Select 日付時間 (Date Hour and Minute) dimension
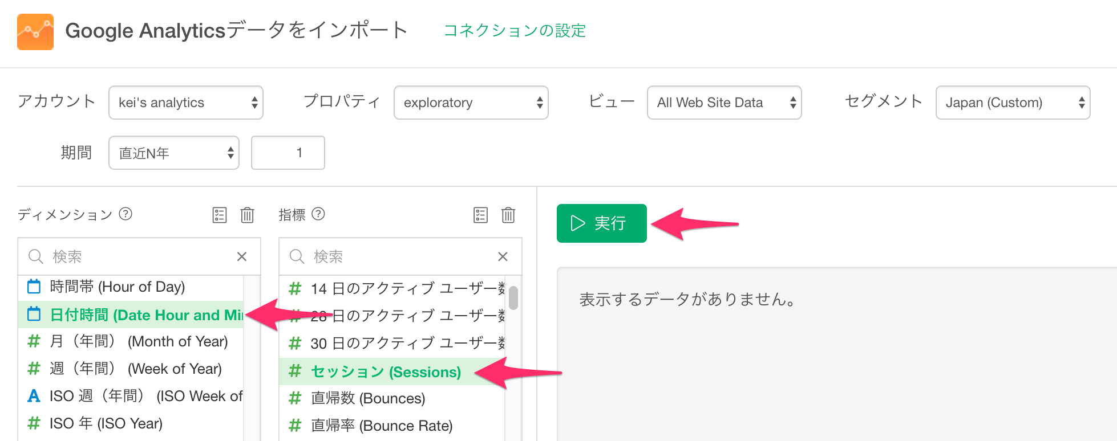Screen dimensions: 1117x441 point(131,315)
